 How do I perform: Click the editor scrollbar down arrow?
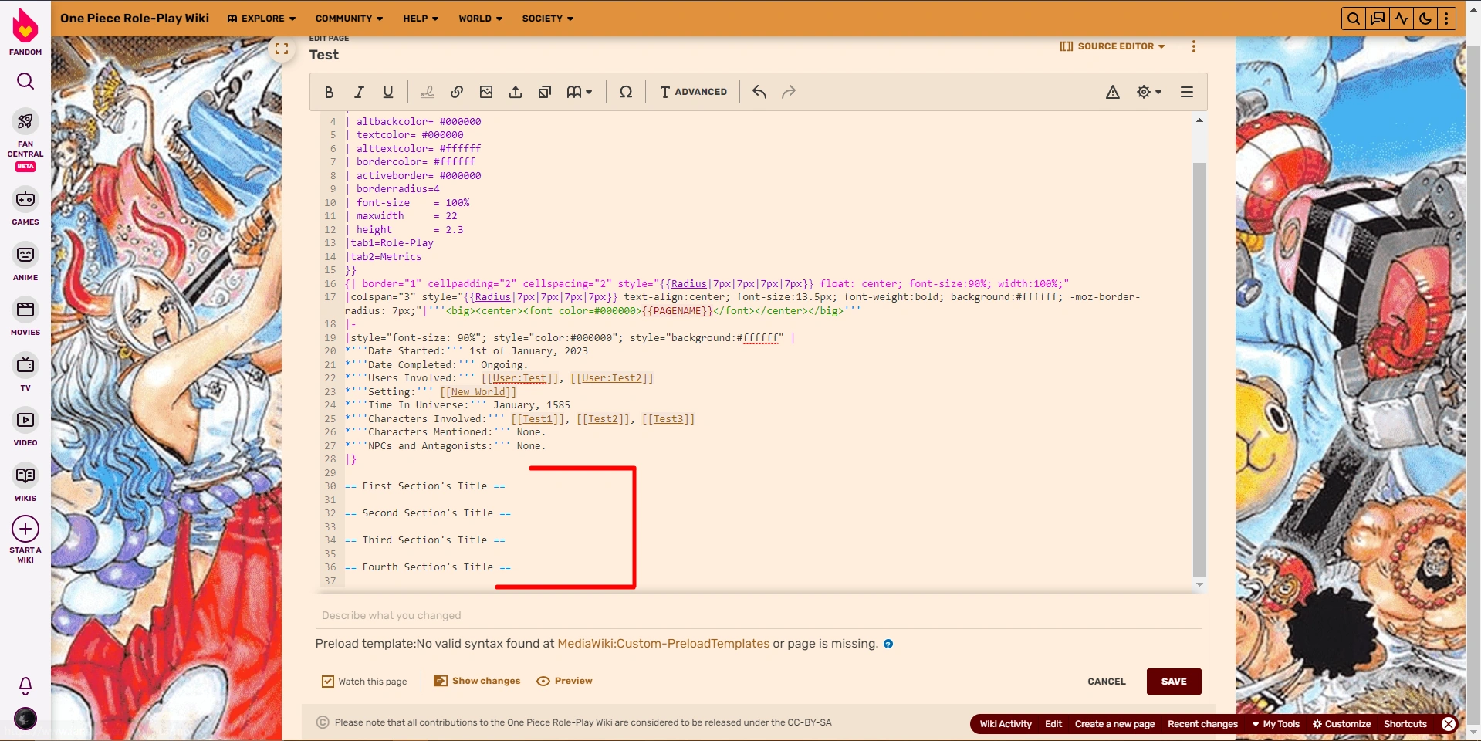click(x=1199, y=585)
